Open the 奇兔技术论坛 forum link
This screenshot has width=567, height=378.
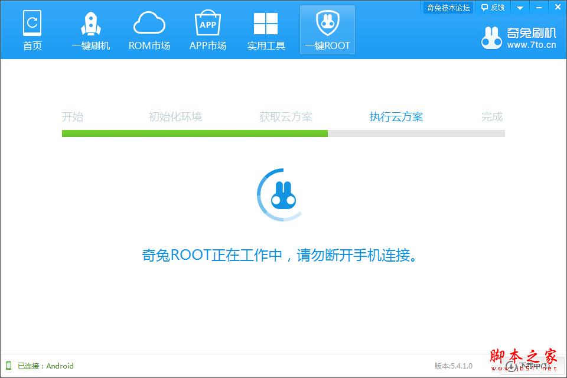448,8
